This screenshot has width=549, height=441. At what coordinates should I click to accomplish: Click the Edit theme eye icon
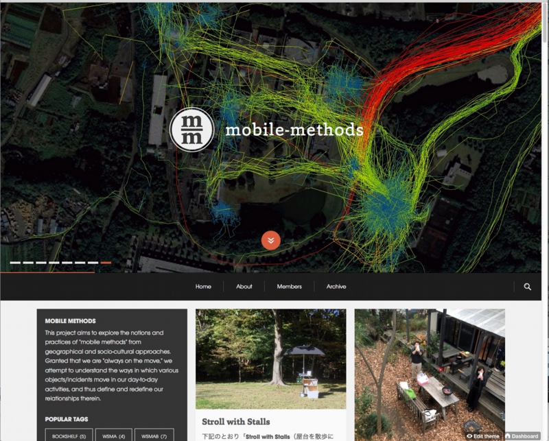(469, 436)
